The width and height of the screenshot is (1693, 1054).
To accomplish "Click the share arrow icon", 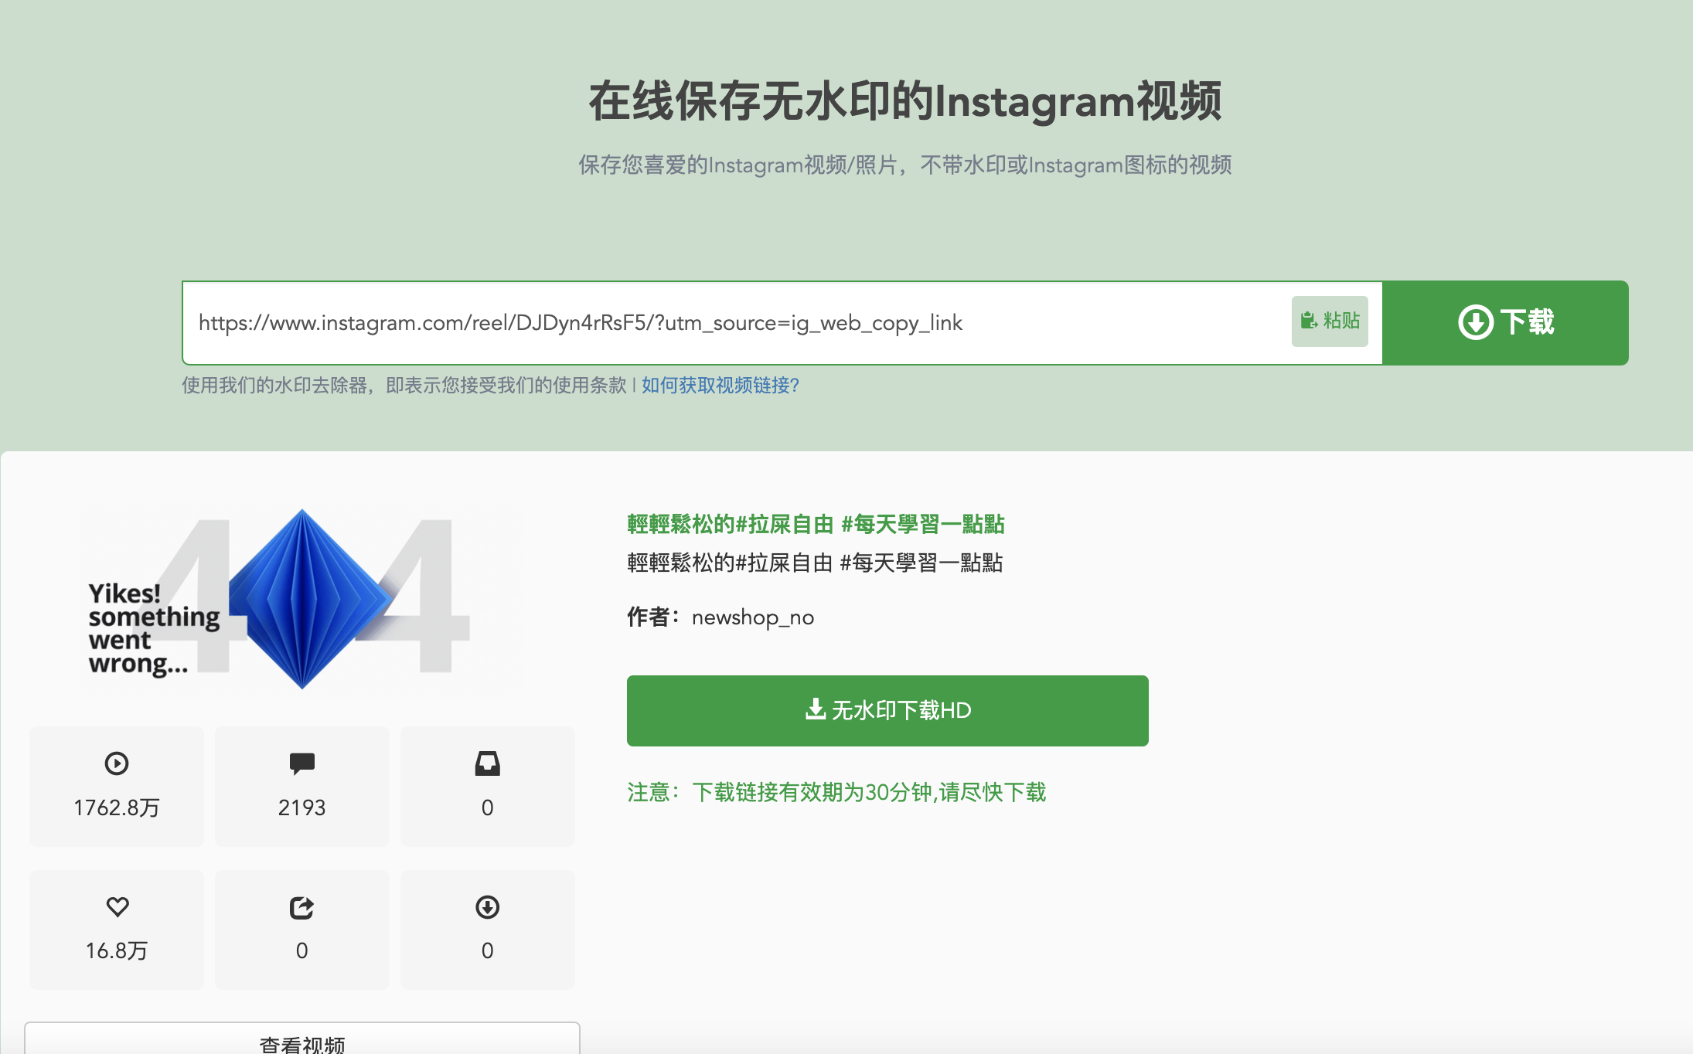I will [x=301, y=907].
